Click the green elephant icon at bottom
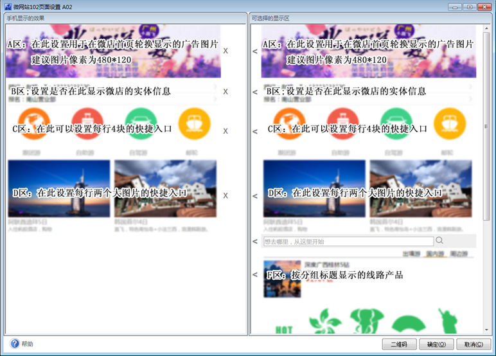 click(367, 321)
